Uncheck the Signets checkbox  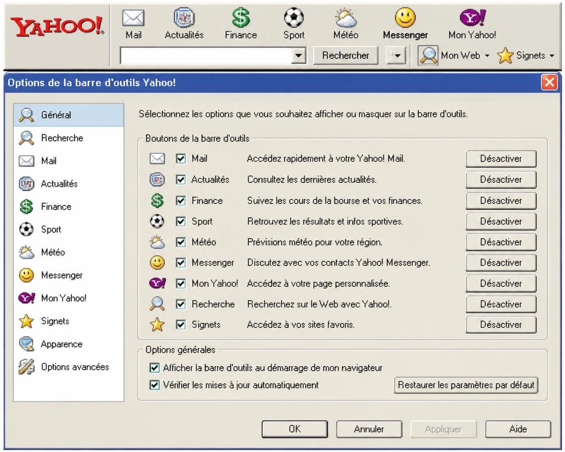(181, 324)
